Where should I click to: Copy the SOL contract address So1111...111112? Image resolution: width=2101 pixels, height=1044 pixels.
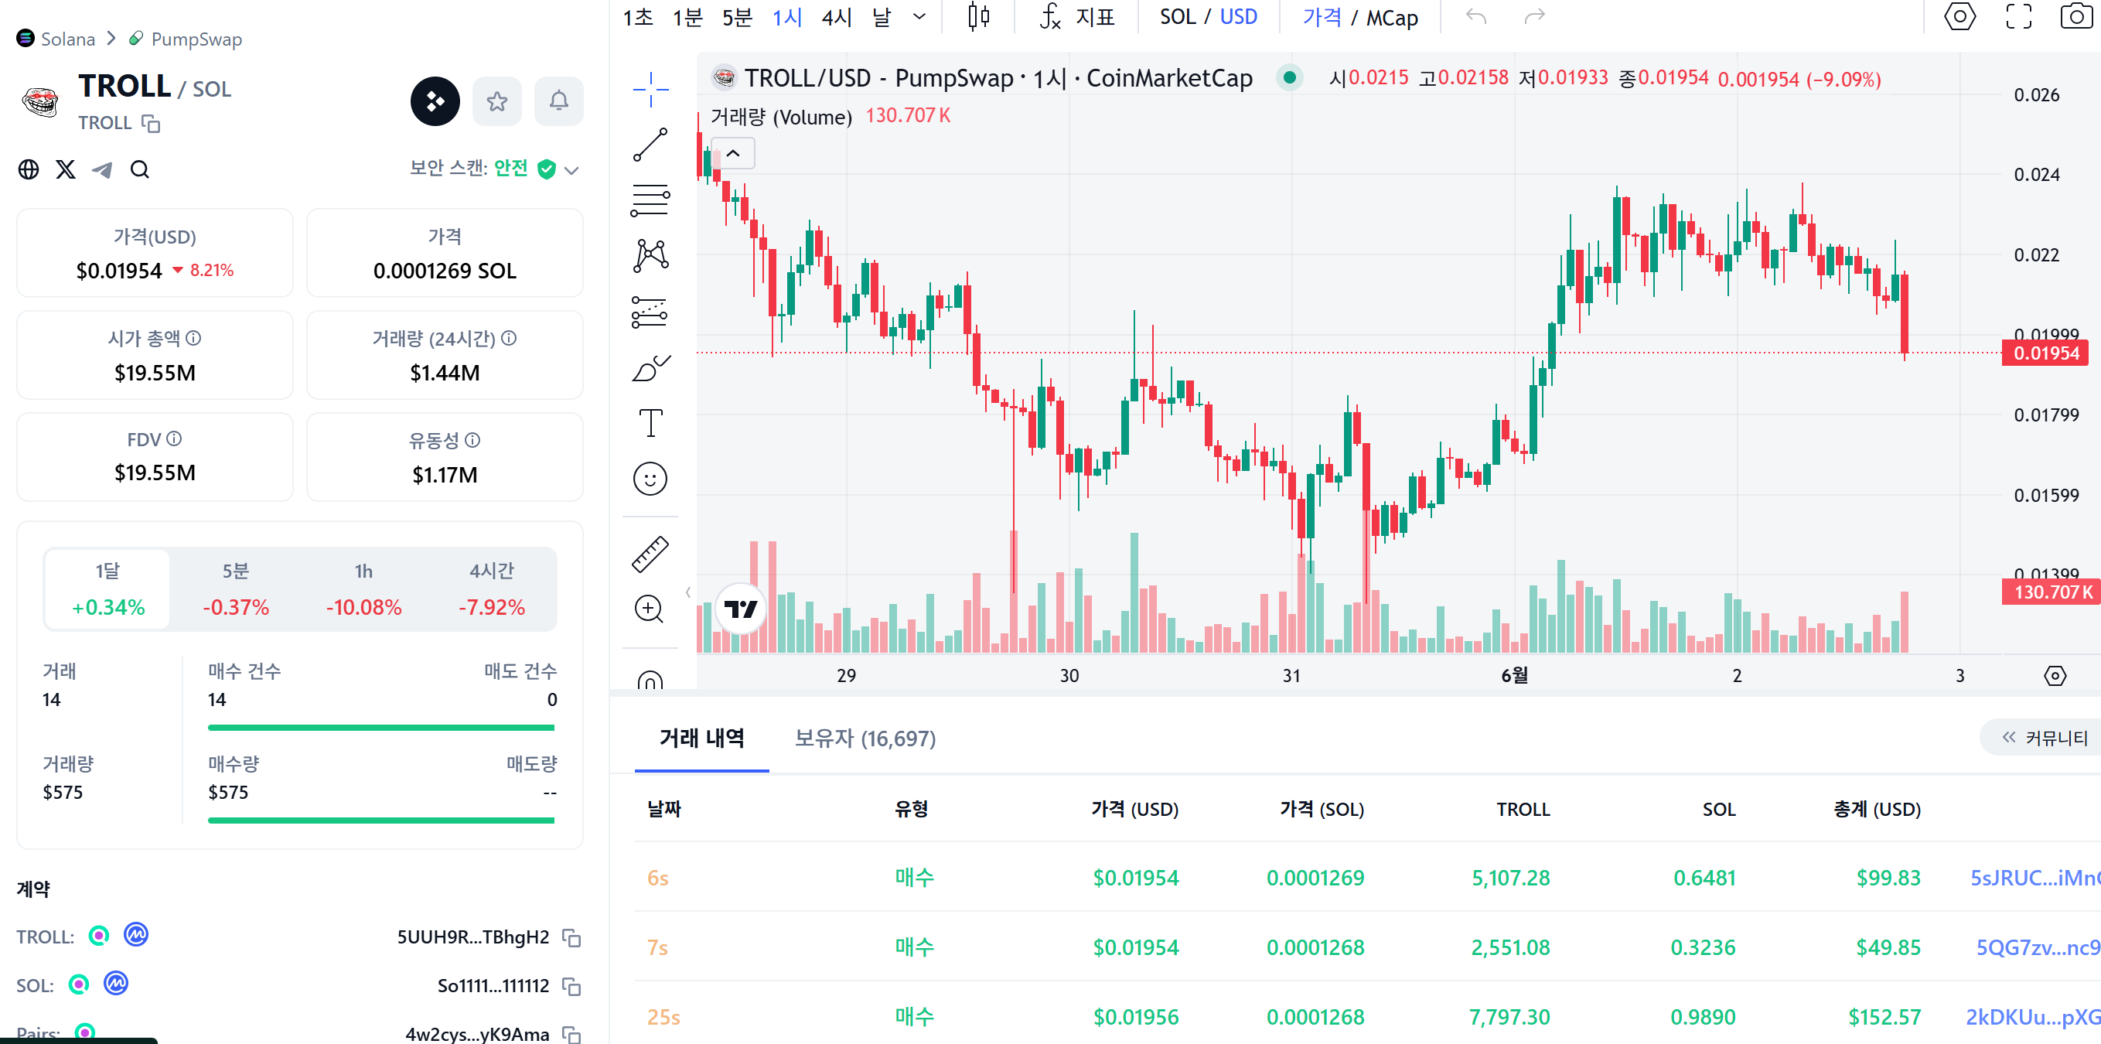click(571, 987)
